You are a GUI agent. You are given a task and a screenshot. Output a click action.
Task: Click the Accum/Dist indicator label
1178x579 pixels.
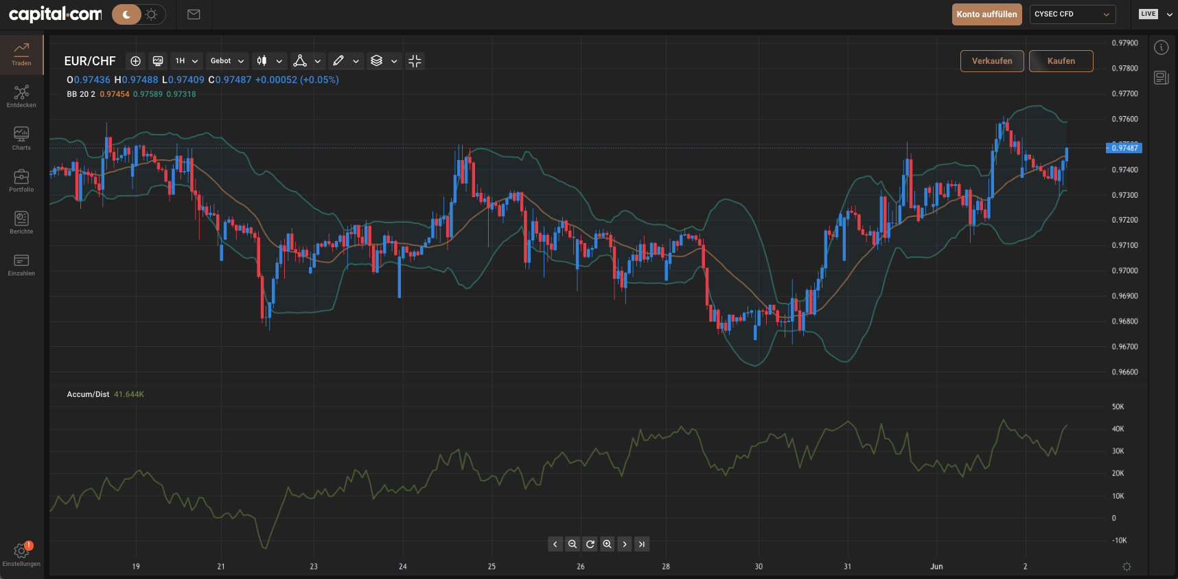88,394
